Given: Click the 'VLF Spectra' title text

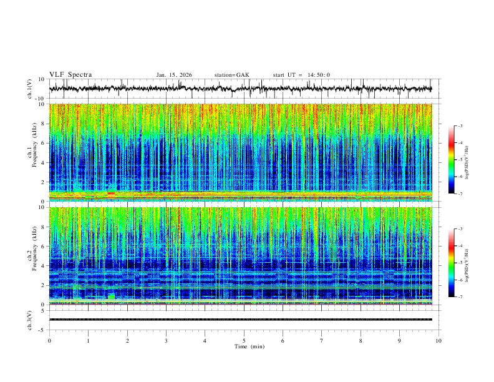Looking at the screenshot, I should pyautogui.click(x=70, y=75).
